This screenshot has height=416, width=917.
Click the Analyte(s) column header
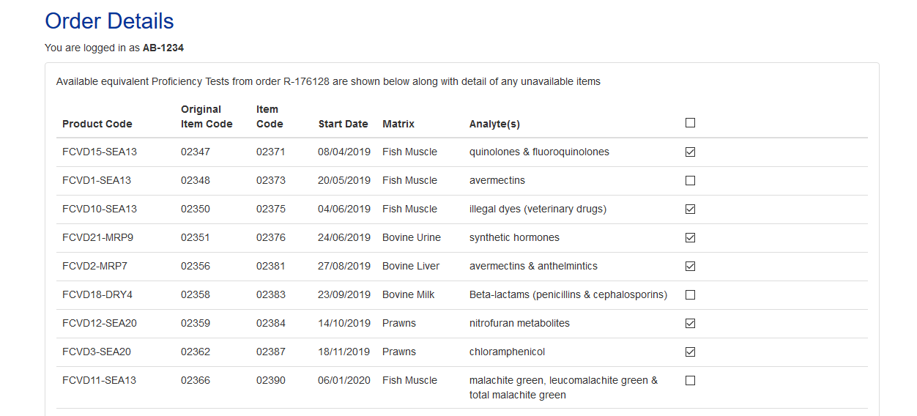[x=494, y=124]
